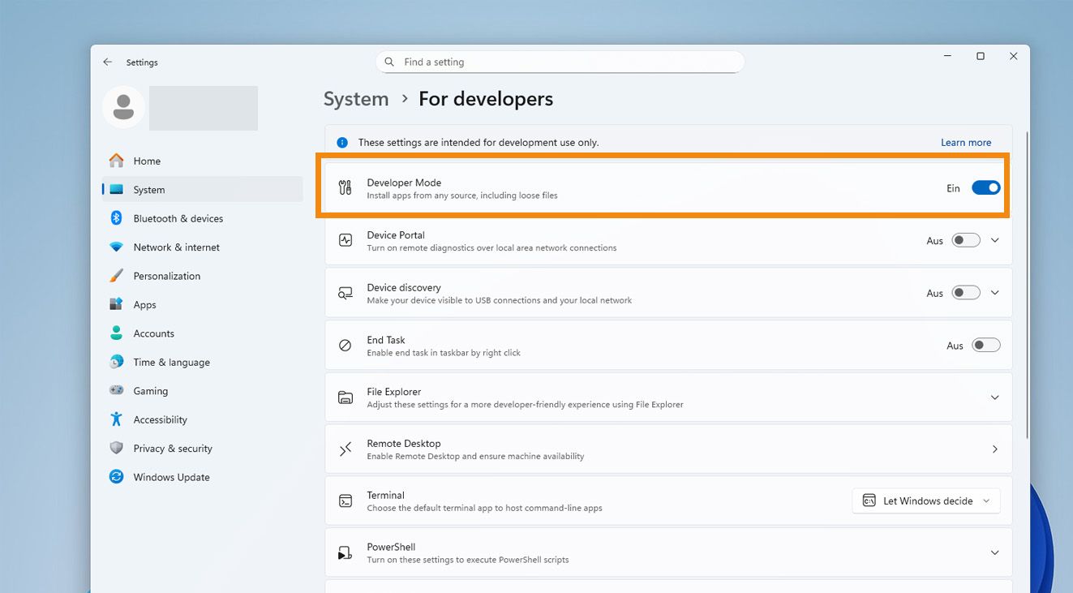The height and width of the screenshot is (593, 1073).
Task: Click the Privacy shield icon
Action: point(117,448)
